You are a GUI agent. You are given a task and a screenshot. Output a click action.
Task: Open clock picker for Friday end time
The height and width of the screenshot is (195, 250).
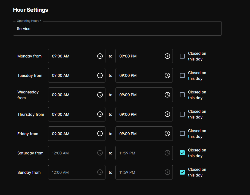167,133
